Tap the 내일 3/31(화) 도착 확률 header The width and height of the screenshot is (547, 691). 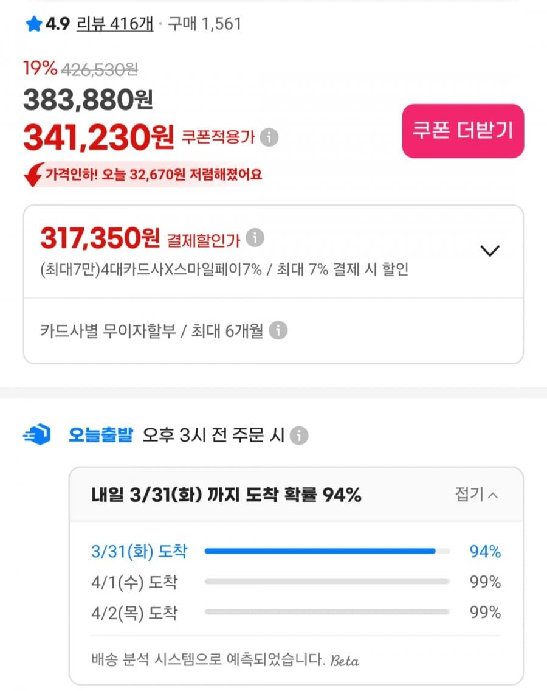click(x=226, y=495)
